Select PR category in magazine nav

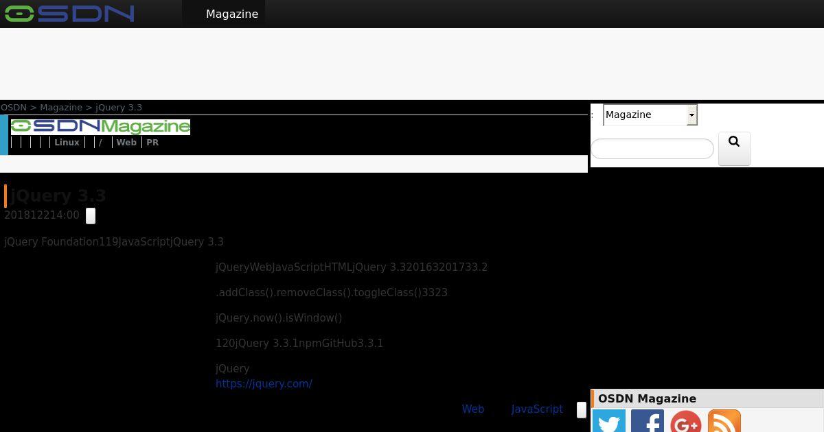152,143
